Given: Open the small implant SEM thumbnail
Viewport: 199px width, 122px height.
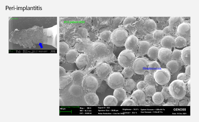Looking at the screenshot, I should 33,35.
